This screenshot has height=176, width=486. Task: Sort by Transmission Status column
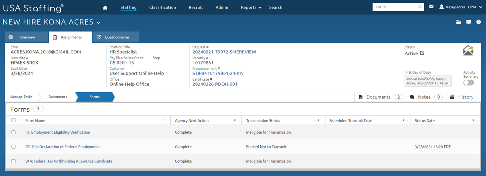coord(318,120)
